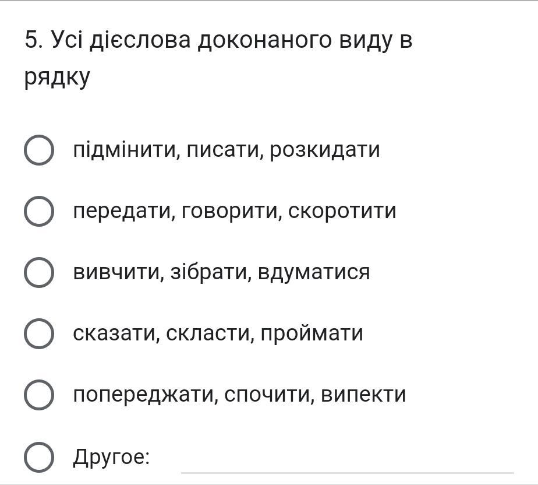Screen dimensions: 538x485
Task: Click the 'Другое' answer text field
Action: (x=347, y=461)
